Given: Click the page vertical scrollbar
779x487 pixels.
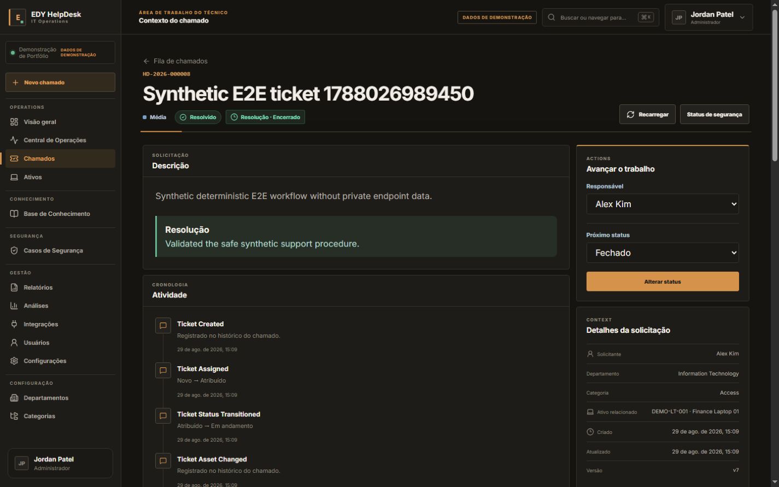Looking at the screenshot, I should pyautogui.click(x=775, y=85).
